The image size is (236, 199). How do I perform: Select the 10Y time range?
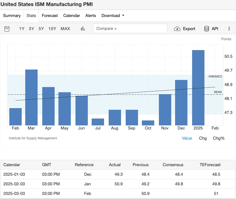(52, 29)
